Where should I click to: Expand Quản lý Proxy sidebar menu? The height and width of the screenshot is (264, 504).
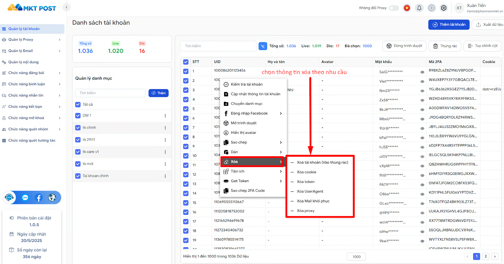pos(31,40)
